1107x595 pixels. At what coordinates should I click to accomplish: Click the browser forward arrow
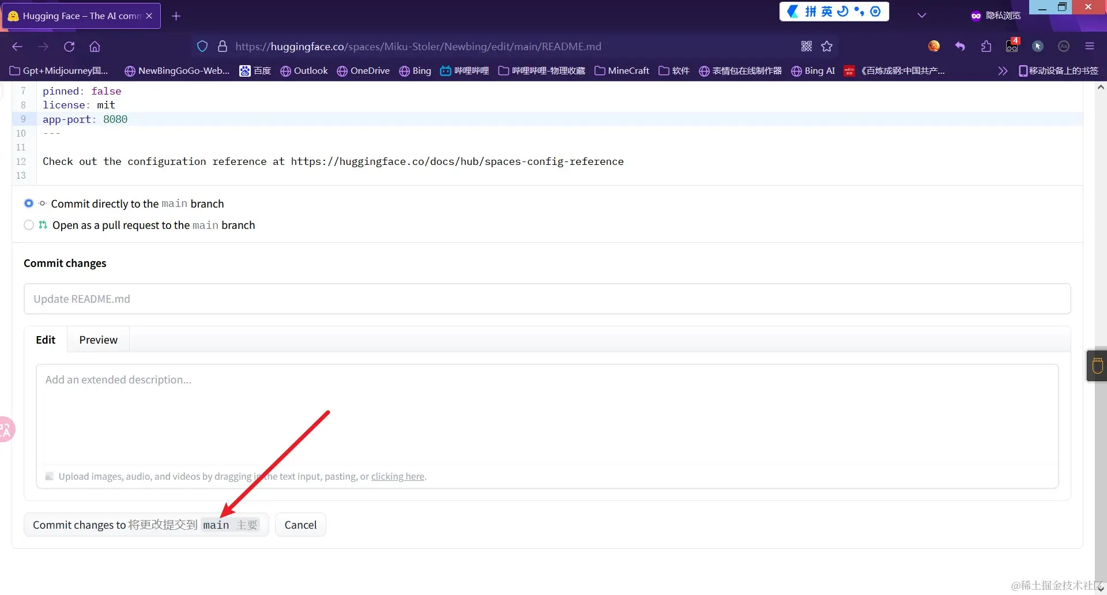(43, 47)
